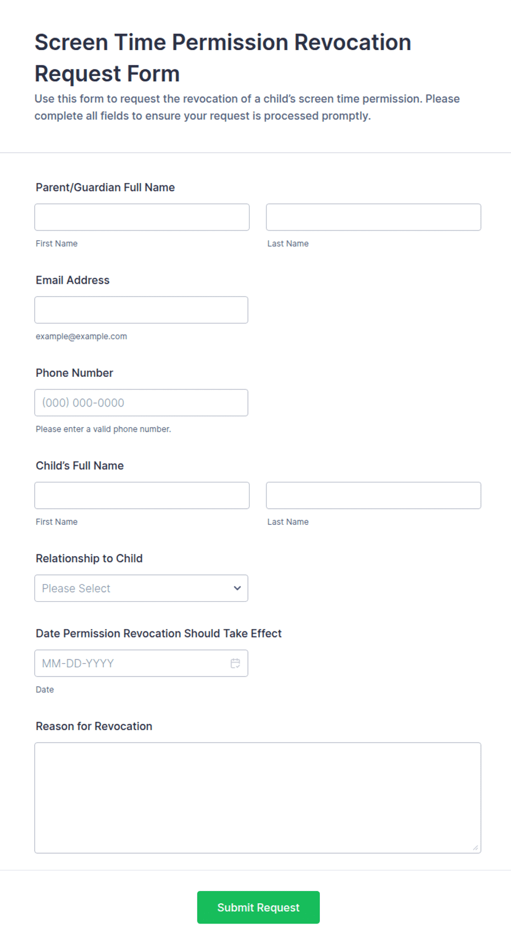
Task: Focus the Child's Last Name field
Action: coord(374,496)
